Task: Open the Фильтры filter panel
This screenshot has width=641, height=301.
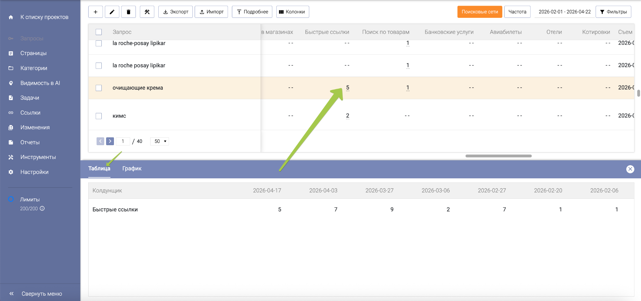Action: [x=613, y=12]
